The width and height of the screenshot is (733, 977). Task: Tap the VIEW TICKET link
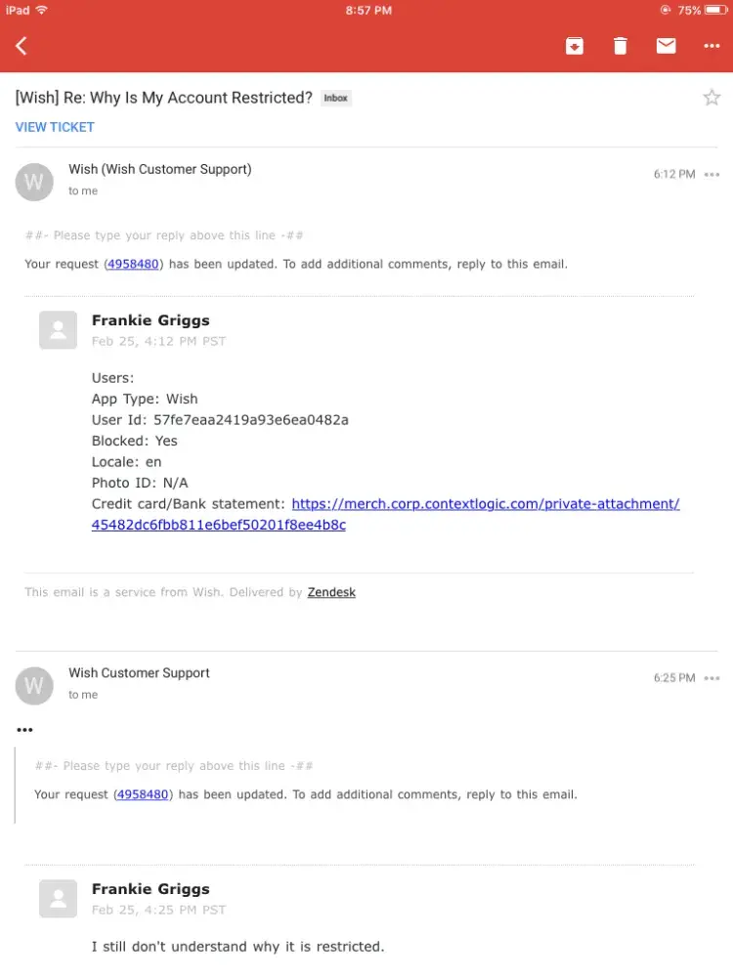(x=55, y=127)
